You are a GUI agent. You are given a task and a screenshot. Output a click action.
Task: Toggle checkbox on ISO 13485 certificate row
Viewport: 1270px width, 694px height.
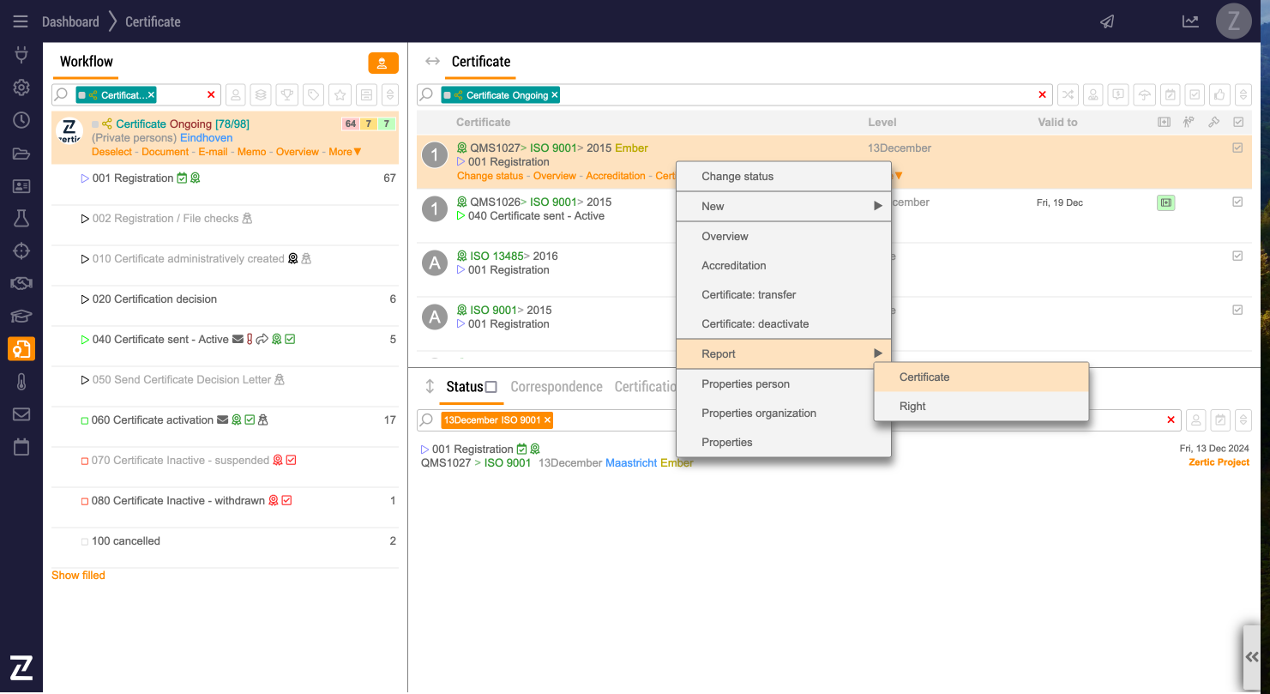pos(1237,256)
